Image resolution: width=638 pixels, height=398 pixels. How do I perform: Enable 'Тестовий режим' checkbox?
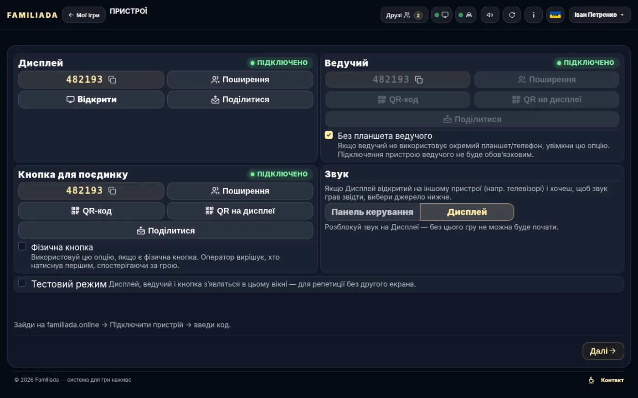pyautogui.click(x=22, y=282)
